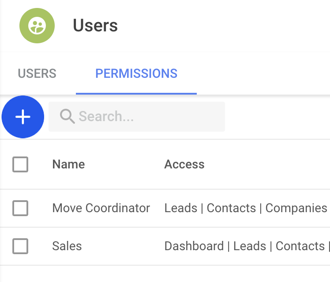330x282 pixels.
Task: Toggle the select-all checkbox in header
Action: point(20,164)
